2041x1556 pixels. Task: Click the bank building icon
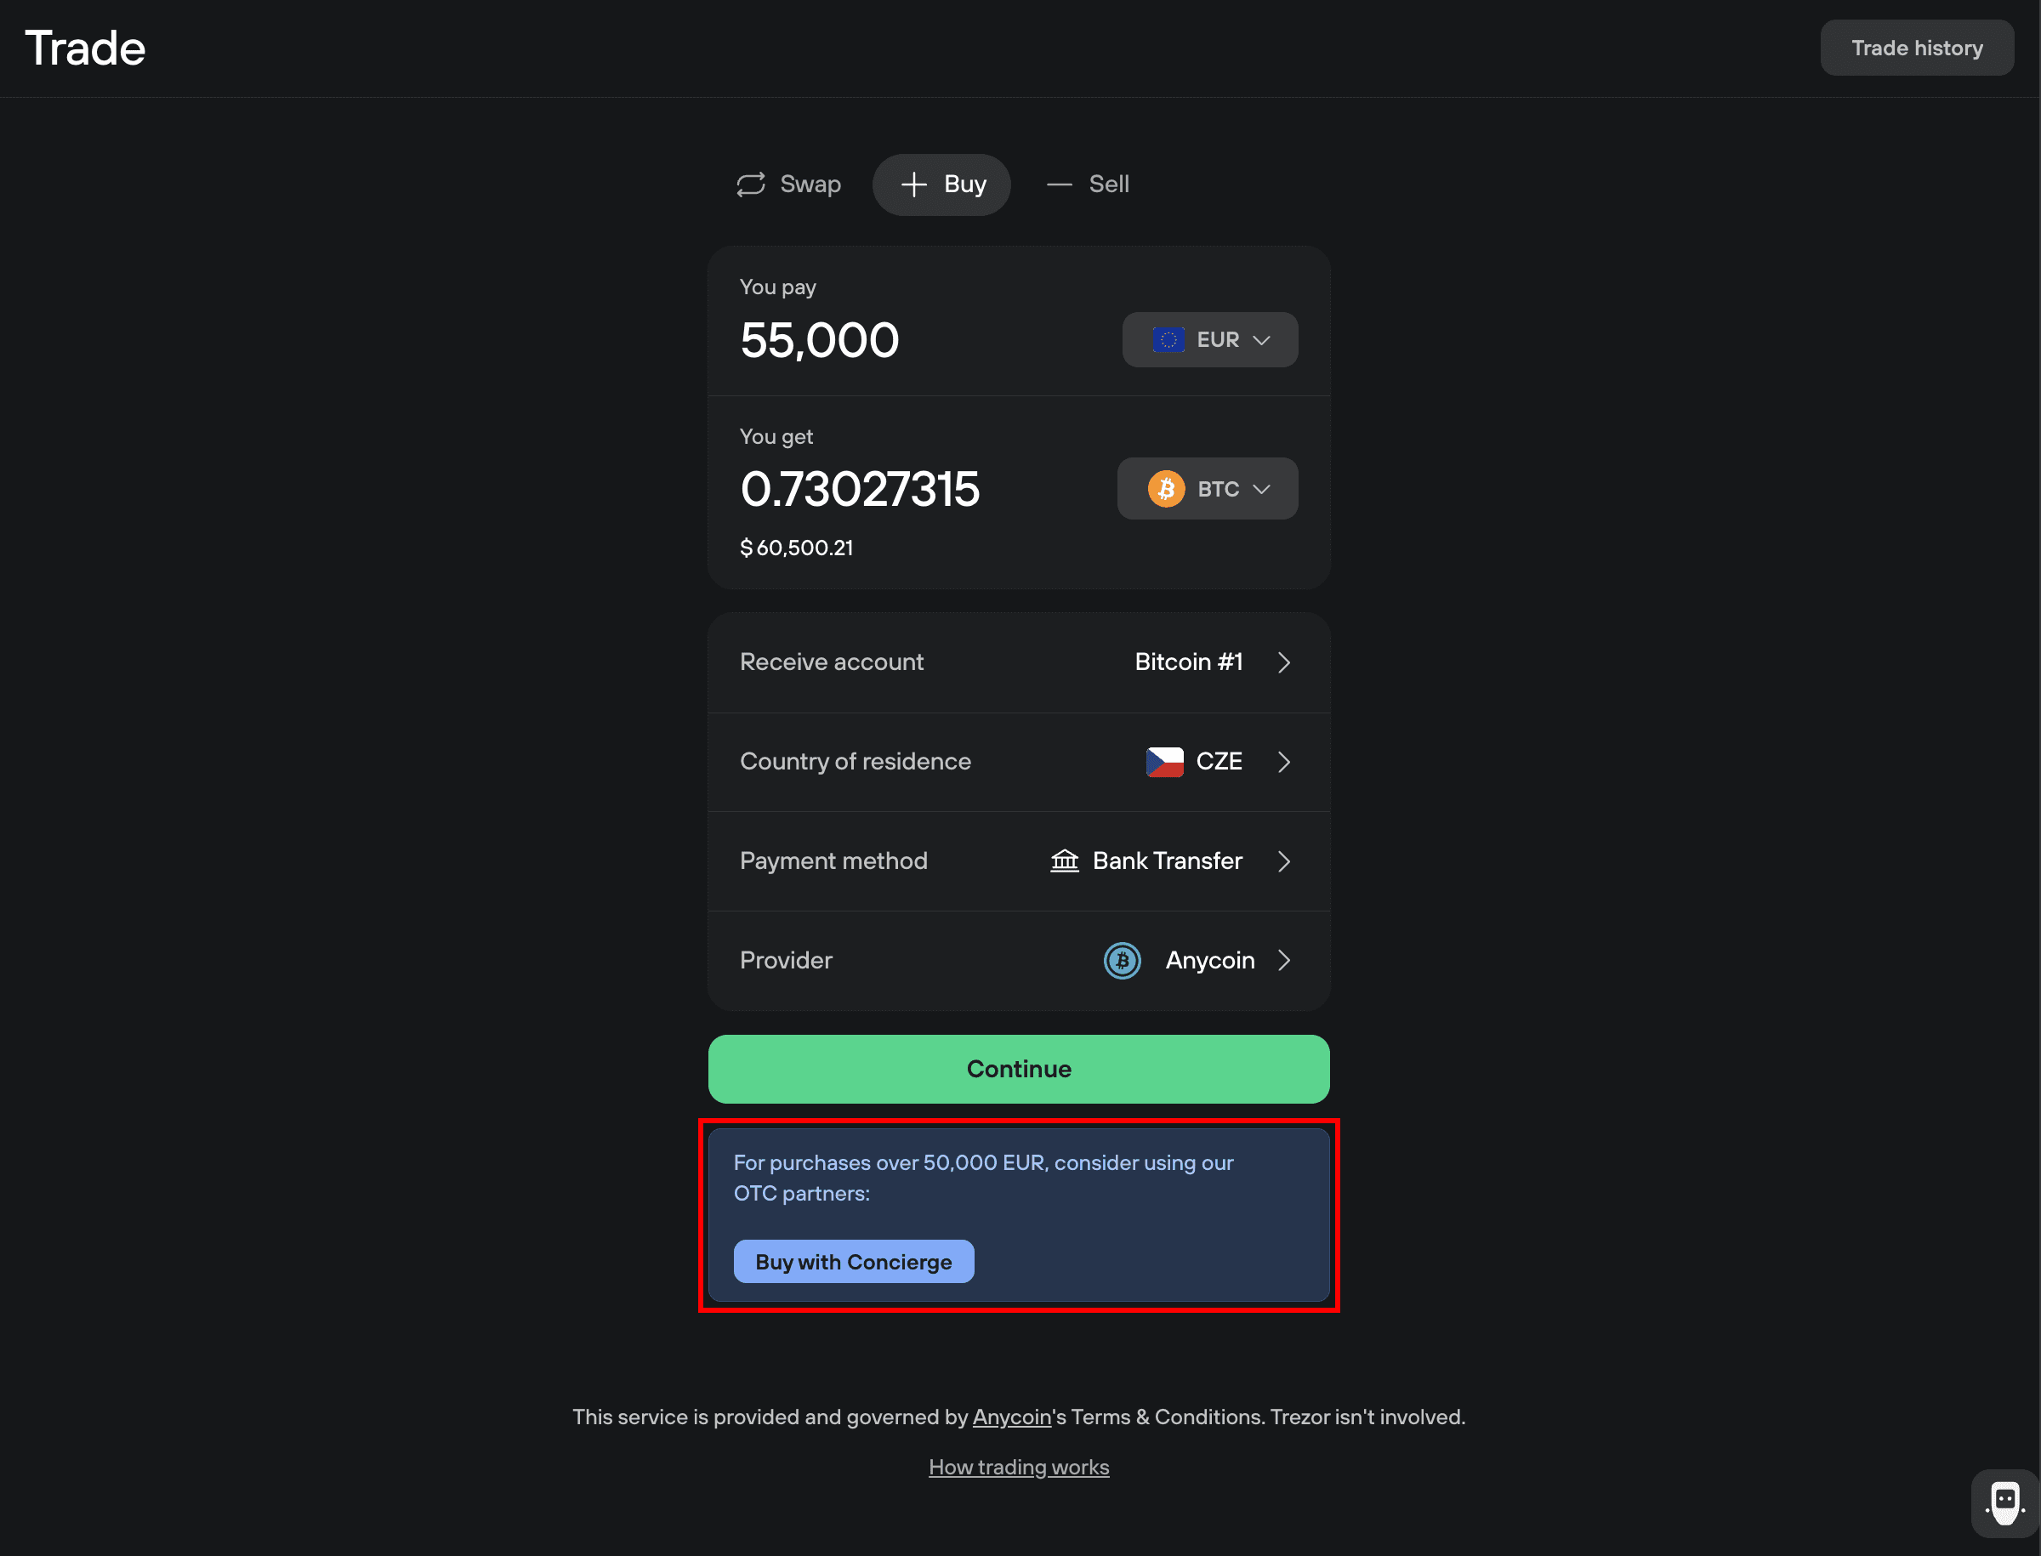(1065, 860)
